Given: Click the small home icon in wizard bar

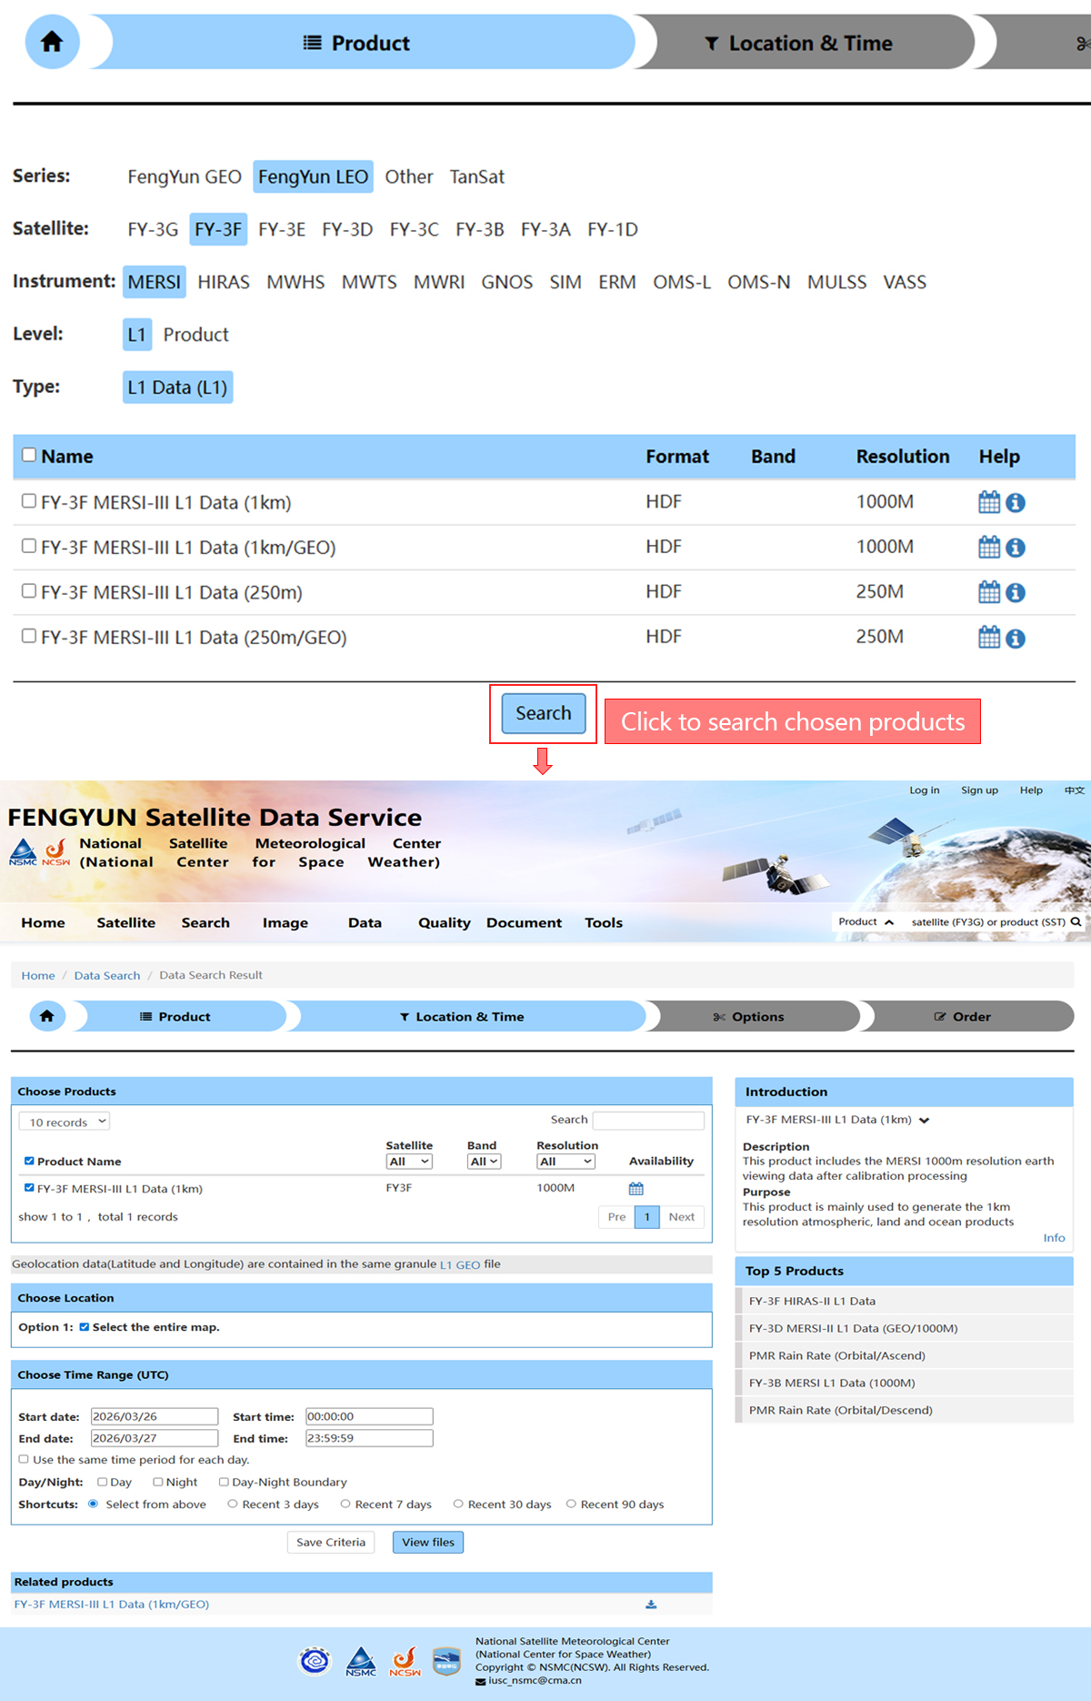Looking at the screenshot, I should click(47, 1016).
